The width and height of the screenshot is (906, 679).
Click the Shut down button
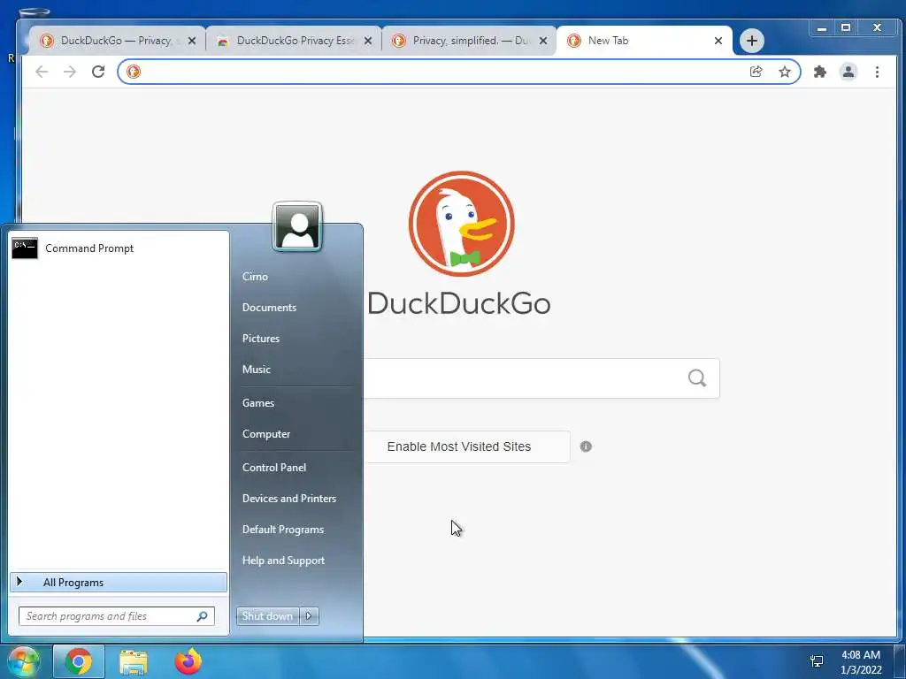coord(267,616)
